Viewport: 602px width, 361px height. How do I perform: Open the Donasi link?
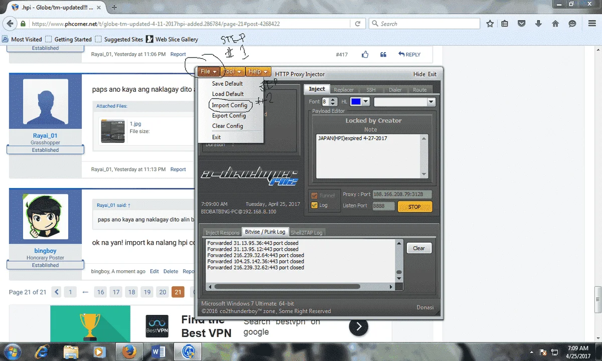point(425,307)
